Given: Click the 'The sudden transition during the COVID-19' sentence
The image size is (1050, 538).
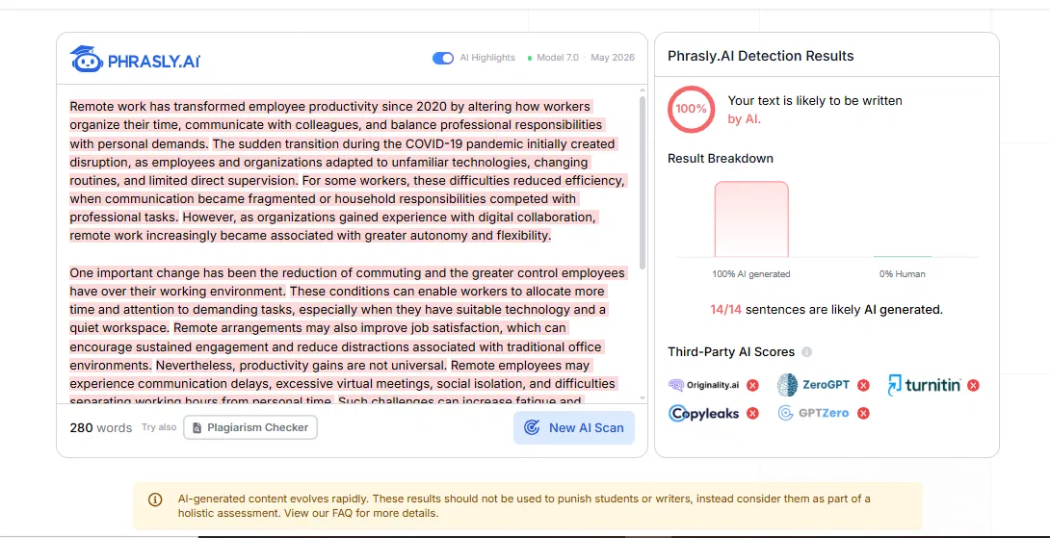Looking at the screenshot, I should point(342,162).
